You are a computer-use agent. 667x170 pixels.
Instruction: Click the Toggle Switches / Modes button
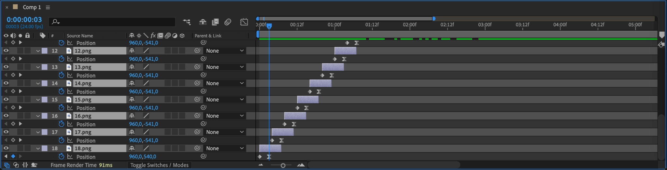tap(159, 165)
